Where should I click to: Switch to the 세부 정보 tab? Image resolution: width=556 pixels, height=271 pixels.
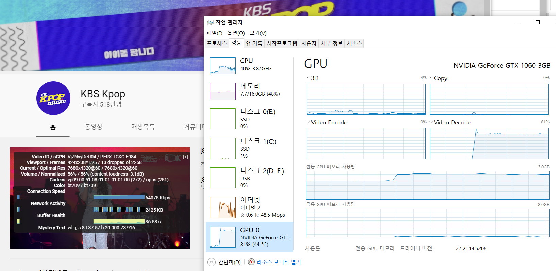(x=332, y=43)
